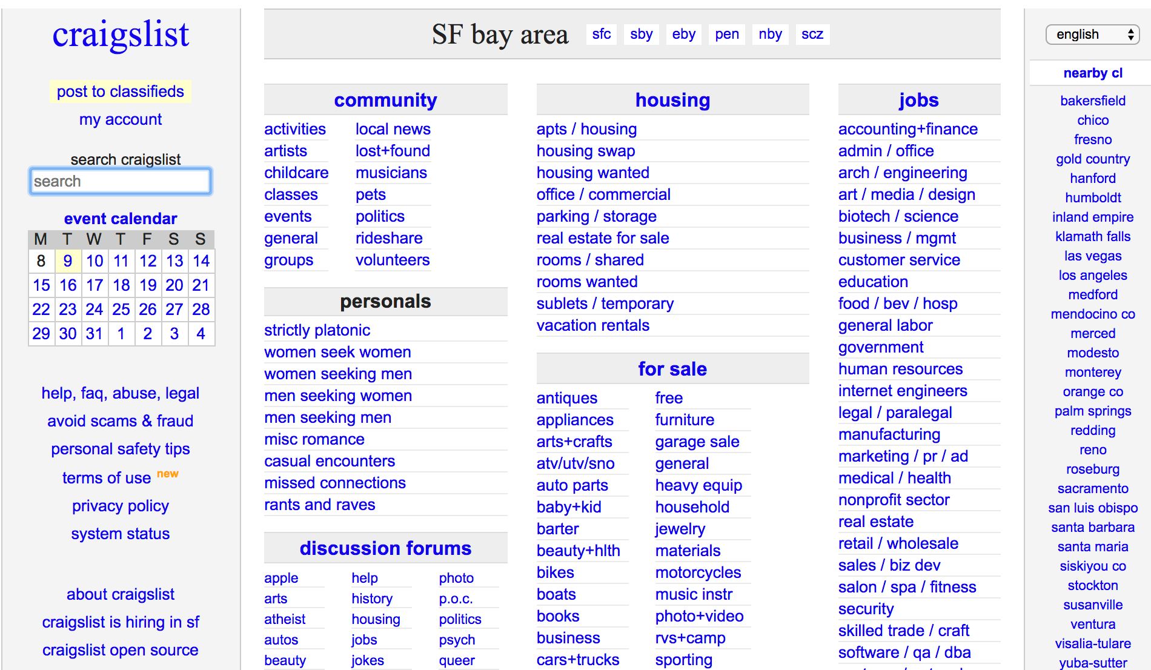Screen dimensions: 1151x670
Task: Browse antiques for sale
Action: [567, 398]
